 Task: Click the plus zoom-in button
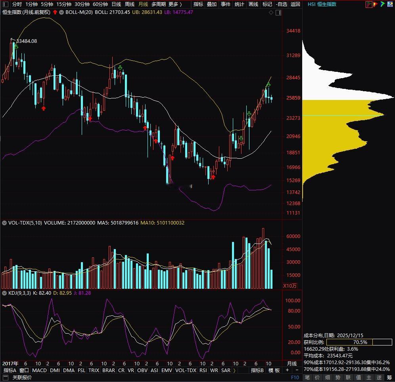pyautogui.click(x=287, y=370)
